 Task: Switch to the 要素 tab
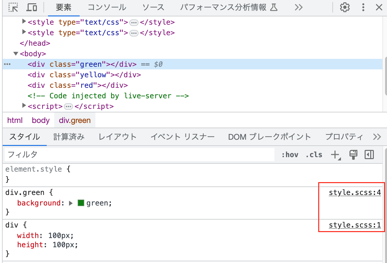tap(64, 7)
